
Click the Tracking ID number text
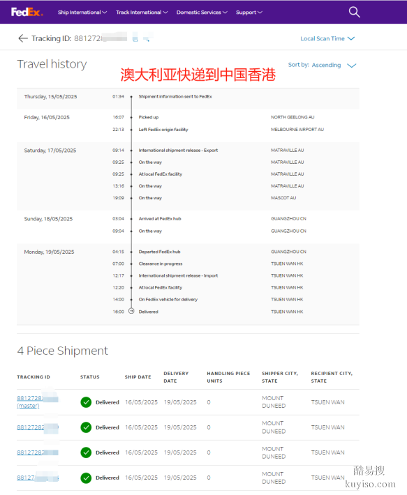click(x=101, y=38)
